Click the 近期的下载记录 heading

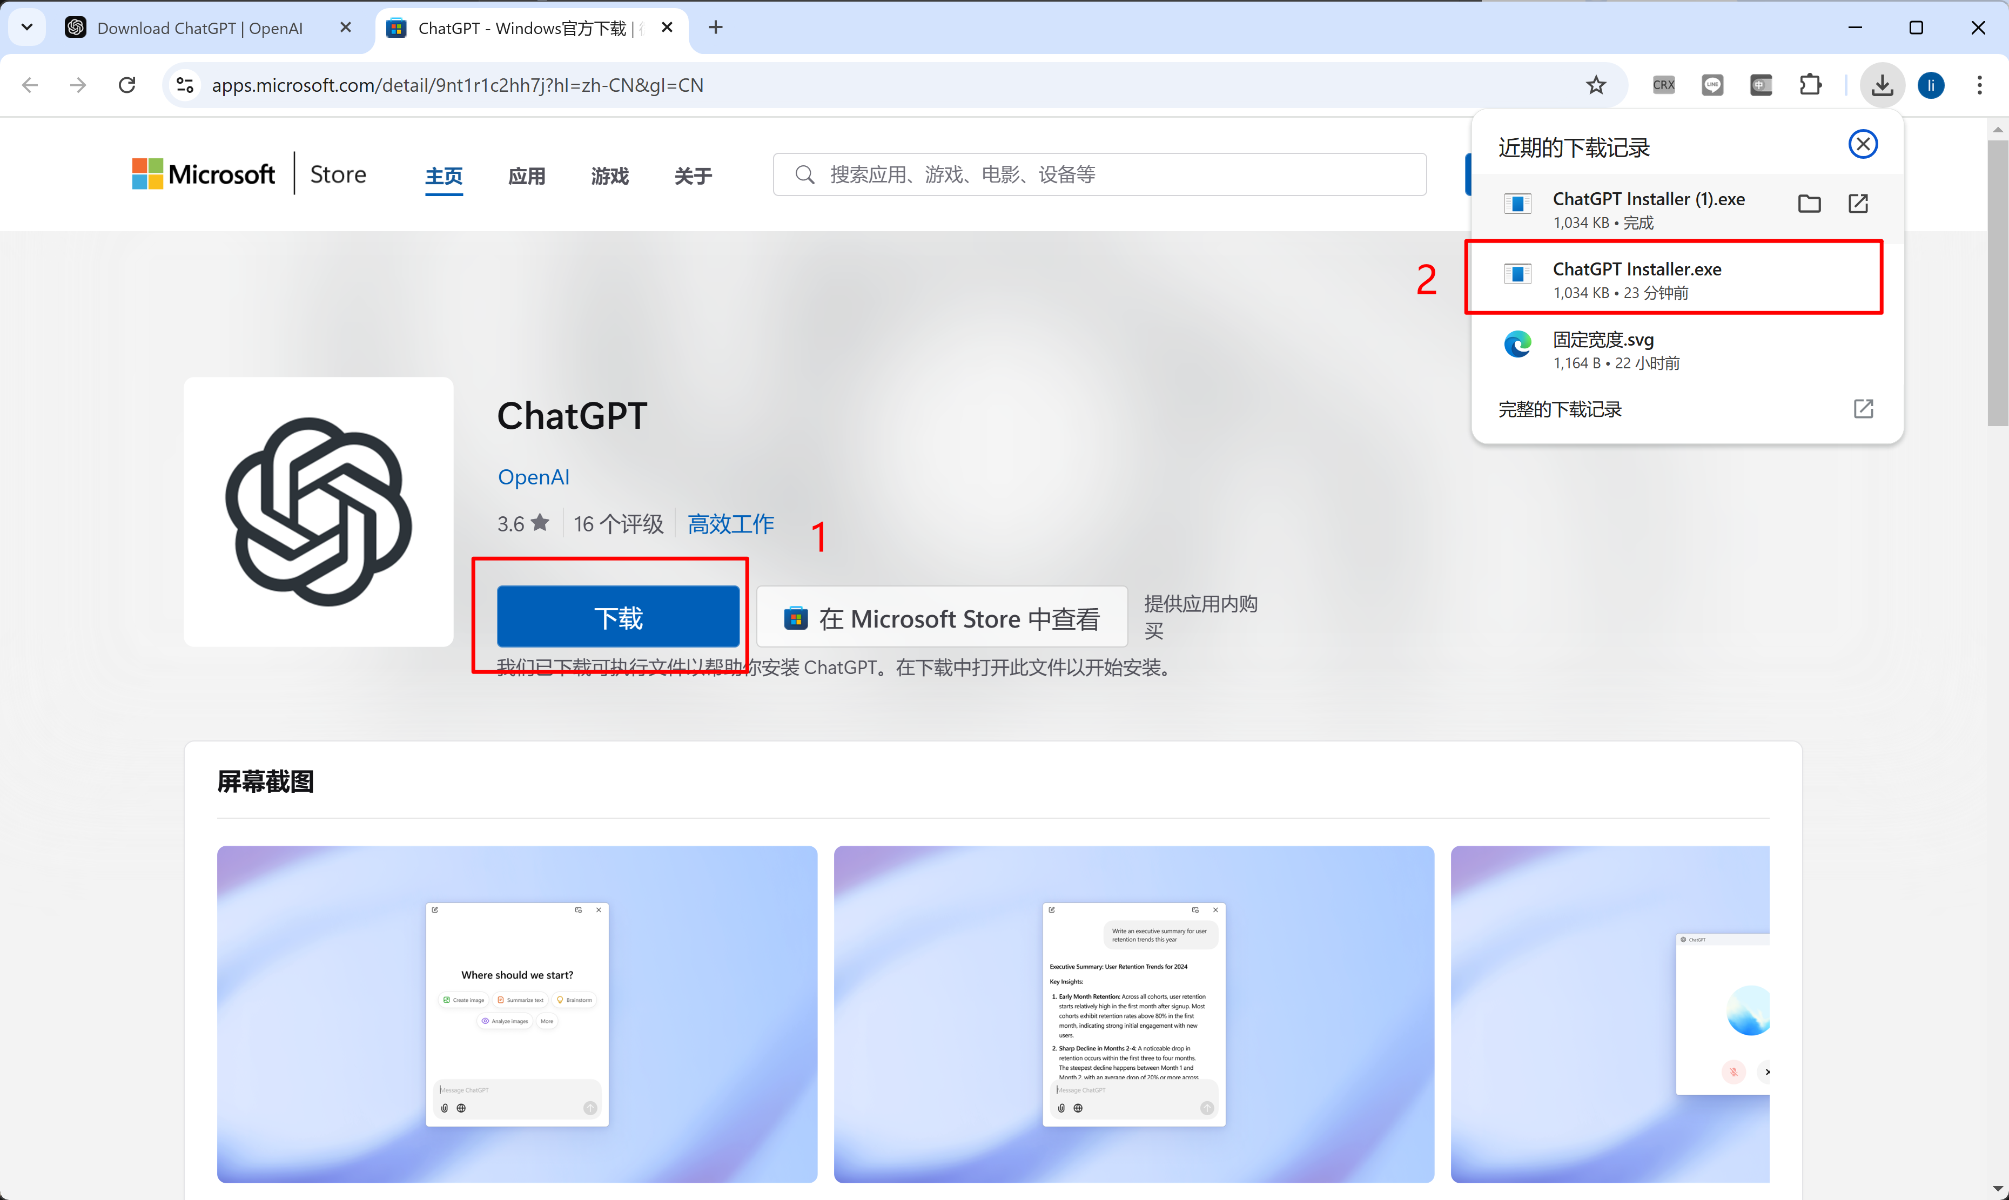click(x=1574, y=147)
